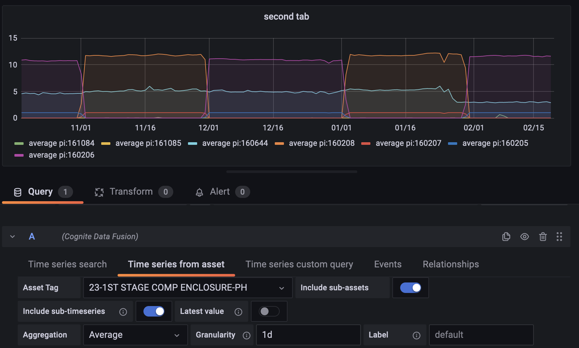Screen dimensions: 579x348
Task: Open the Aggregation dropdown showing Average
Action: tap(135, 335)
